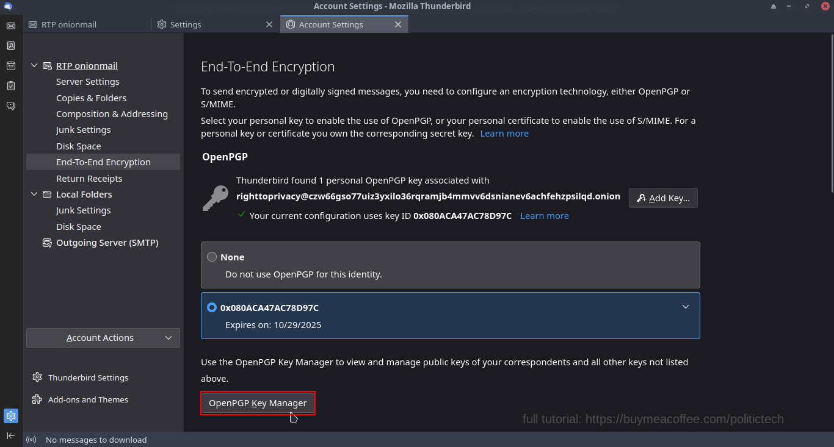834x447 pixels.
Task: Open Account Actions dropdown
Action: 103,338
